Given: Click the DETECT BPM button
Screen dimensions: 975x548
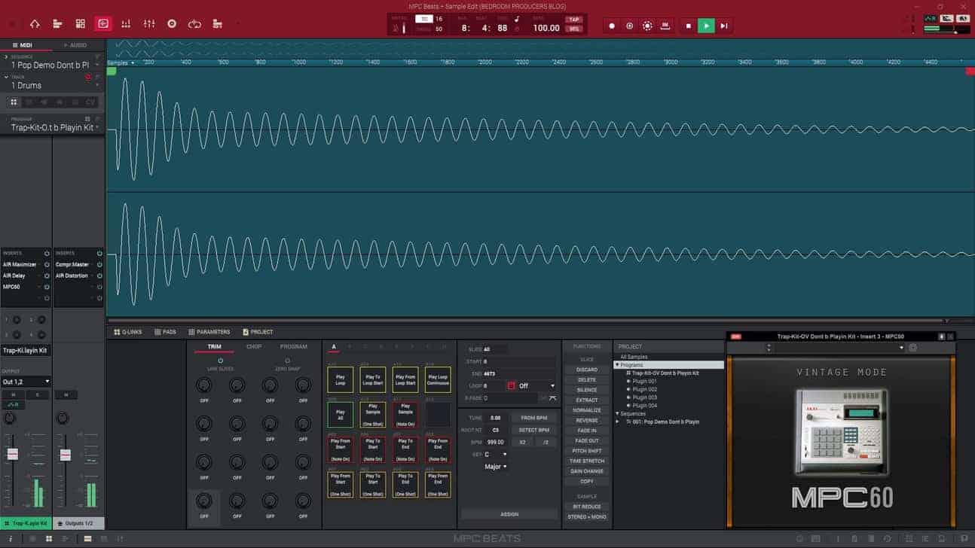Looking at the screenshot, I should coord(533,430).
